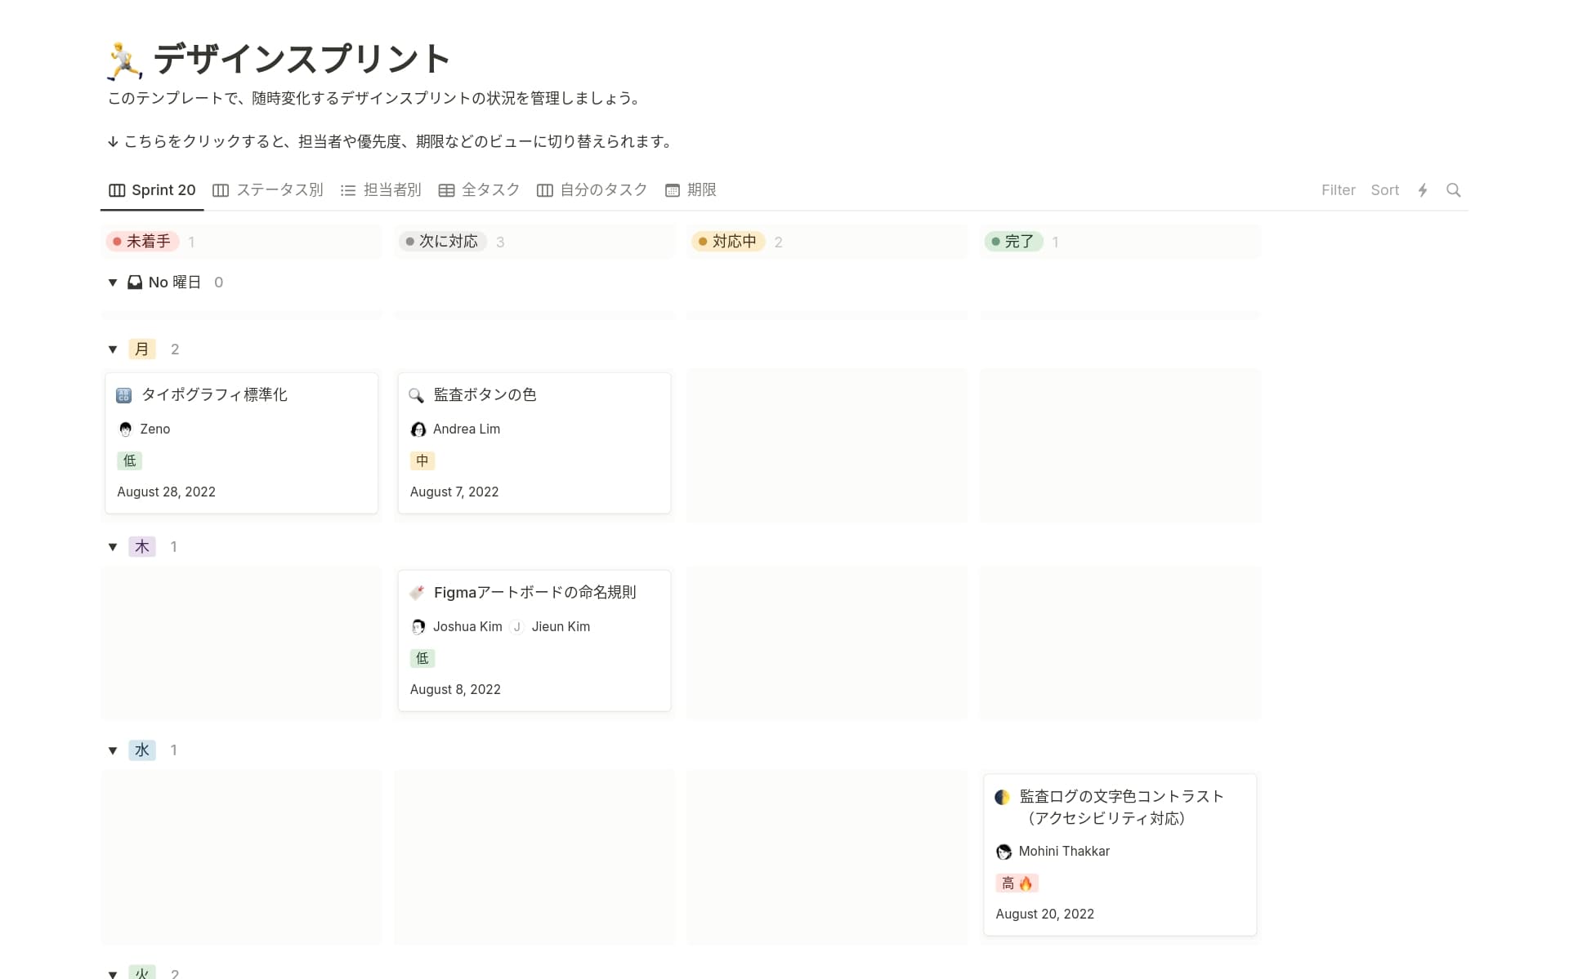Collapse the No 曜日 group

113,282
